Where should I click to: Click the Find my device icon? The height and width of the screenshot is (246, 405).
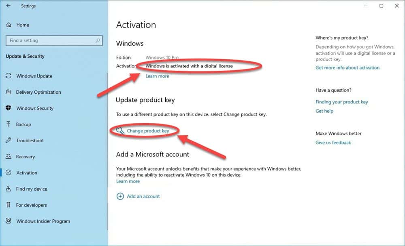(x=9, y=189)
